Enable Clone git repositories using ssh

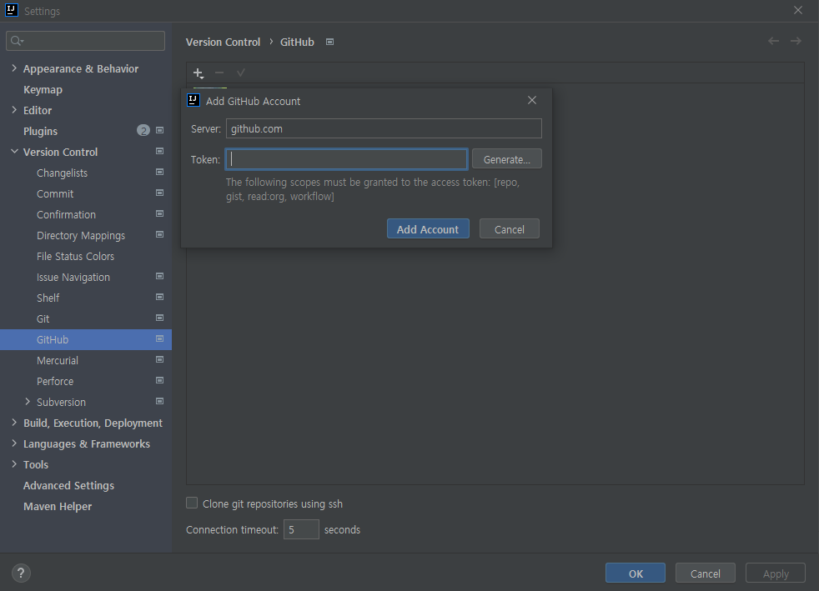tap(192, 503)
